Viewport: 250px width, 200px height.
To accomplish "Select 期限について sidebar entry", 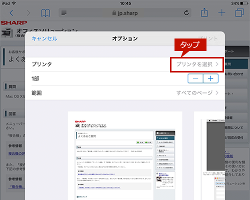I will click(x=234, y=128).
